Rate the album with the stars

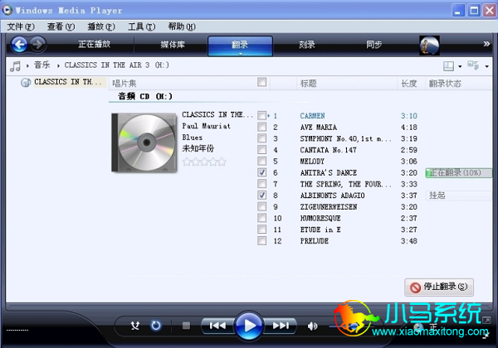pos(204,162)
